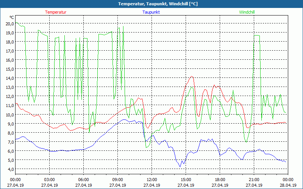Click the 19,0 y-axis value
303x189 pixels.
[x=10, y=33]
